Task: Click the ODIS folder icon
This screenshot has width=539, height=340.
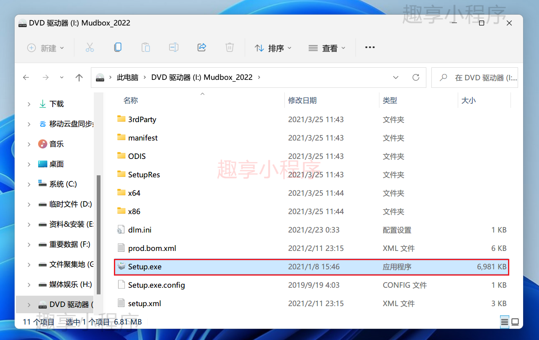Action: pyautogui.click(x=121, y=156)
